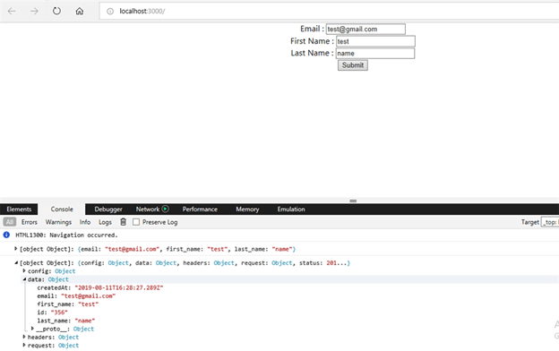Toggle the Info console filter
This screenshot has width=559, height=351.
coord(85,222)
